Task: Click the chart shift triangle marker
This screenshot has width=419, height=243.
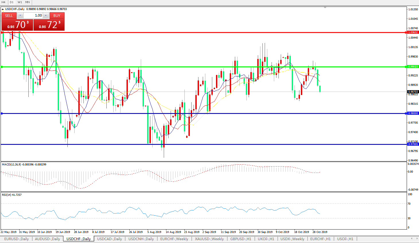Action: coord(325,7)
